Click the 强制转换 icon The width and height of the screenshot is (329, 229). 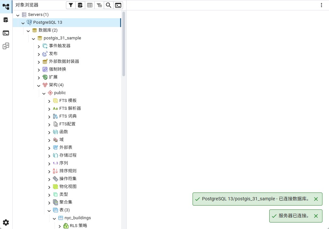point(45,69)
